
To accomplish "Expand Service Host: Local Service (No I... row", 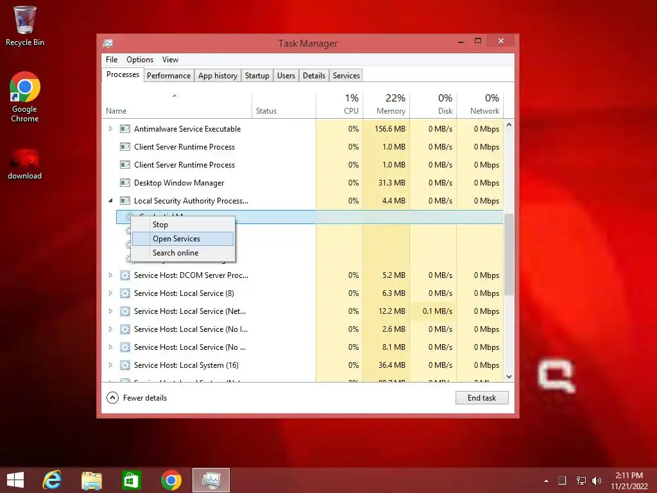I will (110, 329).
